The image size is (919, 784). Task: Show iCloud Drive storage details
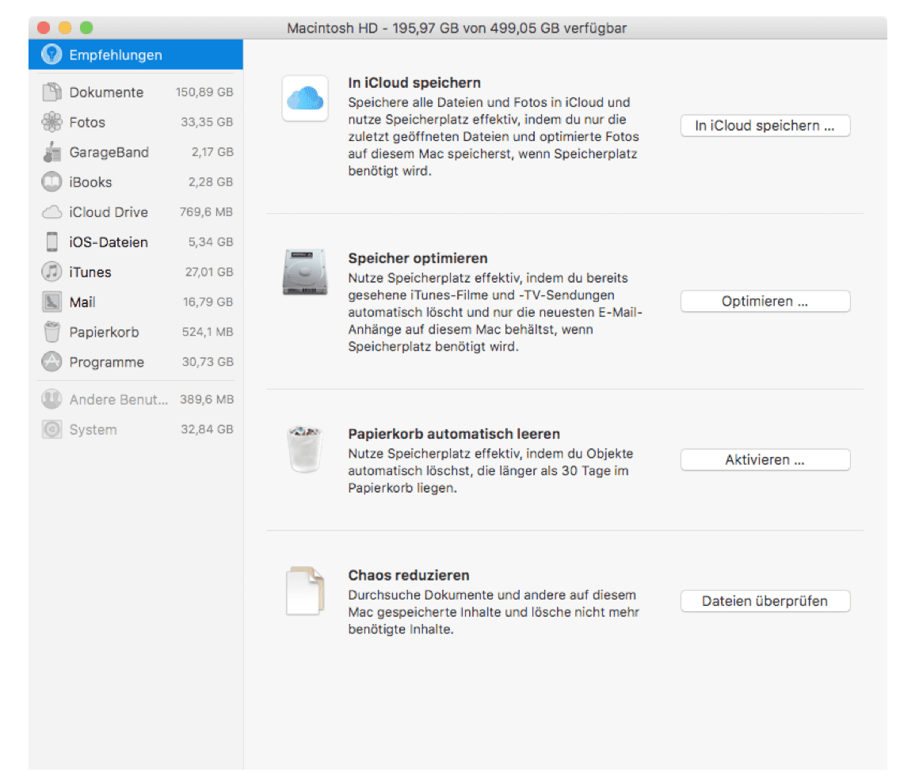135,211
